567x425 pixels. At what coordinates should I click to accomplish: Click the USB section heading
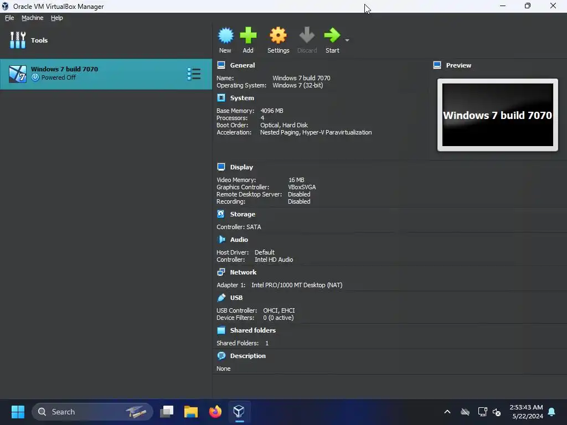236,298
